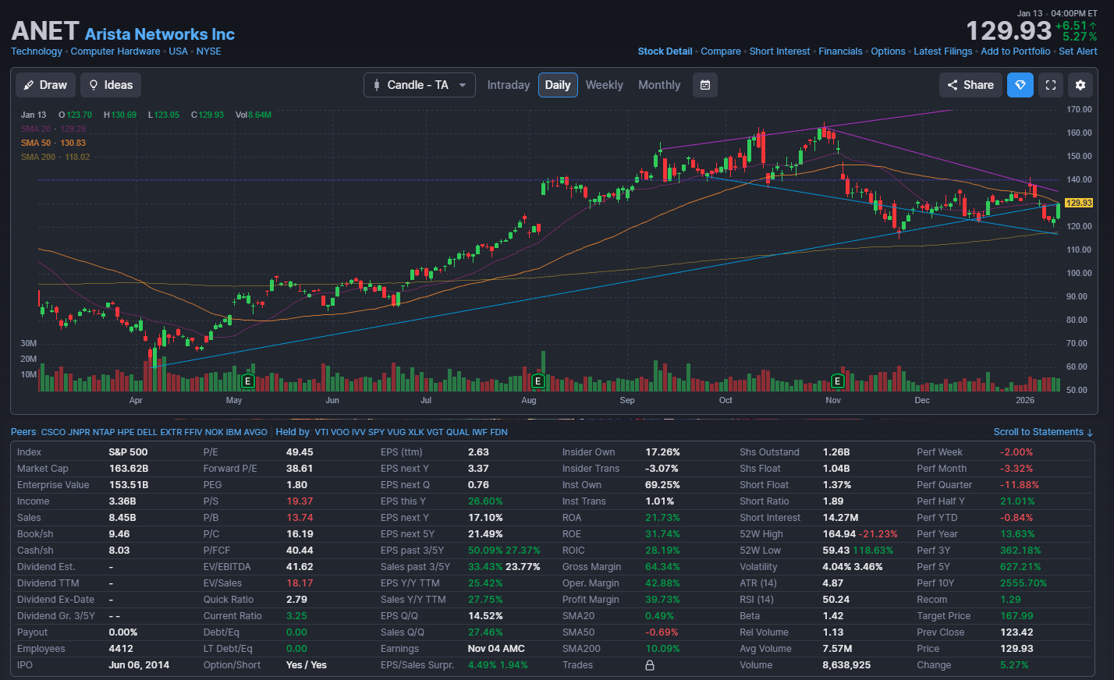Screen dimensions: 1114x680
Task: Click the Target Price value 167.99
Action: [x=1016, y=616]
